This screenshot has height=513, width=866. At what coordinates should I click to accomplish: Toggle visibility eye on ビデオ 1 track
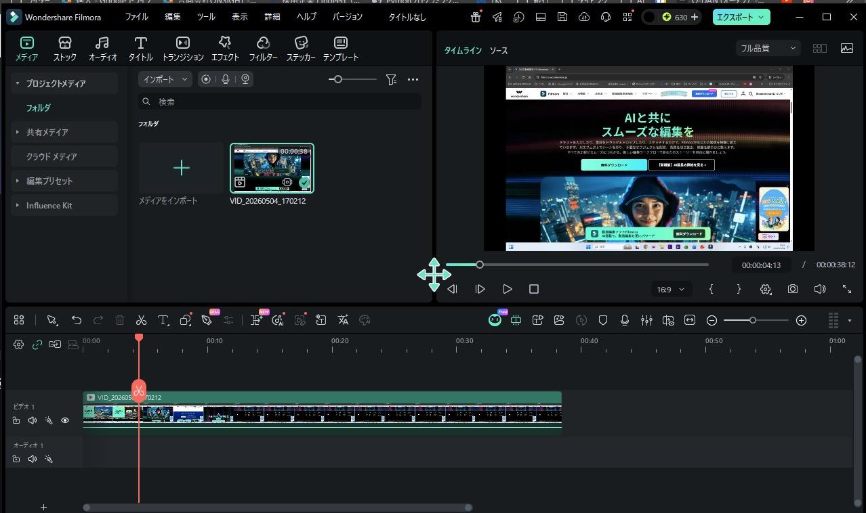coord(65,420)
